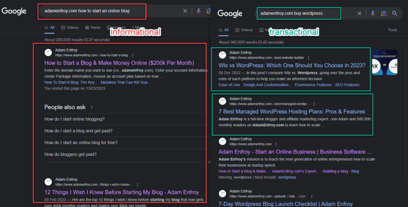This screenshot has height=207, width=408.
Task: Switch to News tab in left window
Action: (93, 27)
